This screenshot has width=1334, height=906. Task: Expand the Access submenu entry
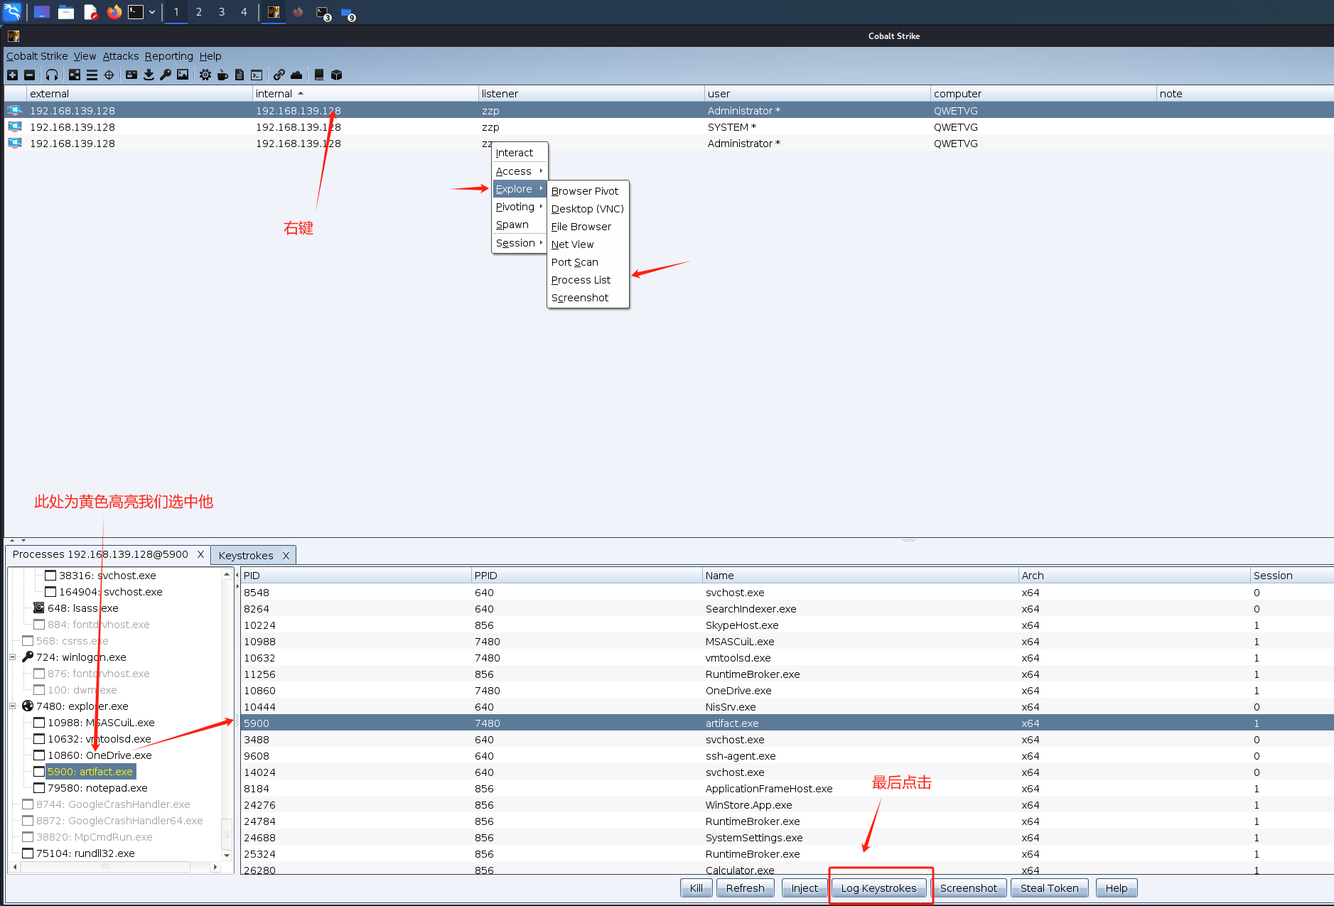pyautogui.click(x=520, y=171)
